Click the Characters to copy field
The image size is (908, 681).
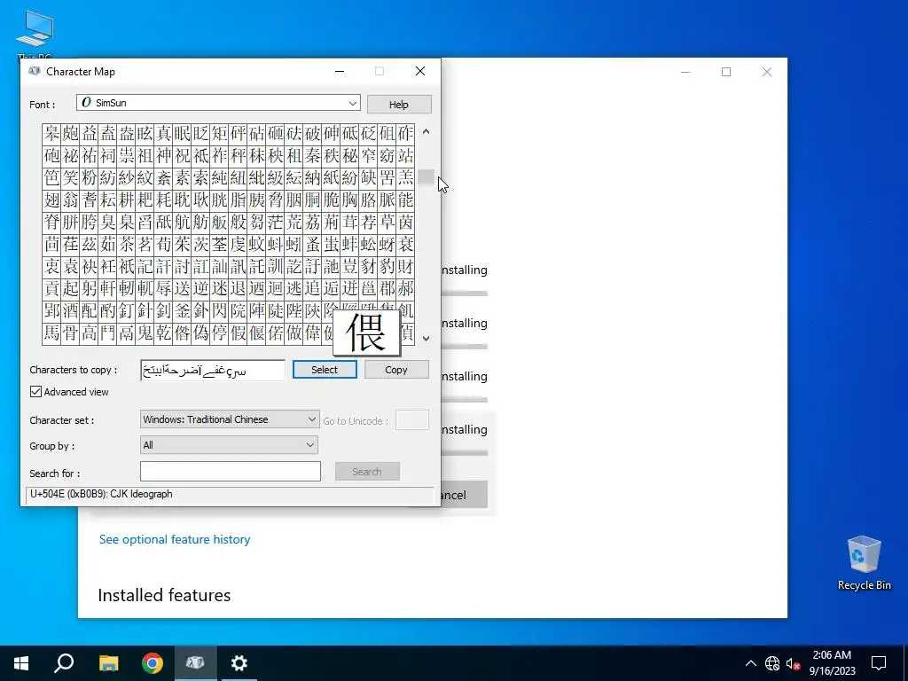click(x=213, y=371)
